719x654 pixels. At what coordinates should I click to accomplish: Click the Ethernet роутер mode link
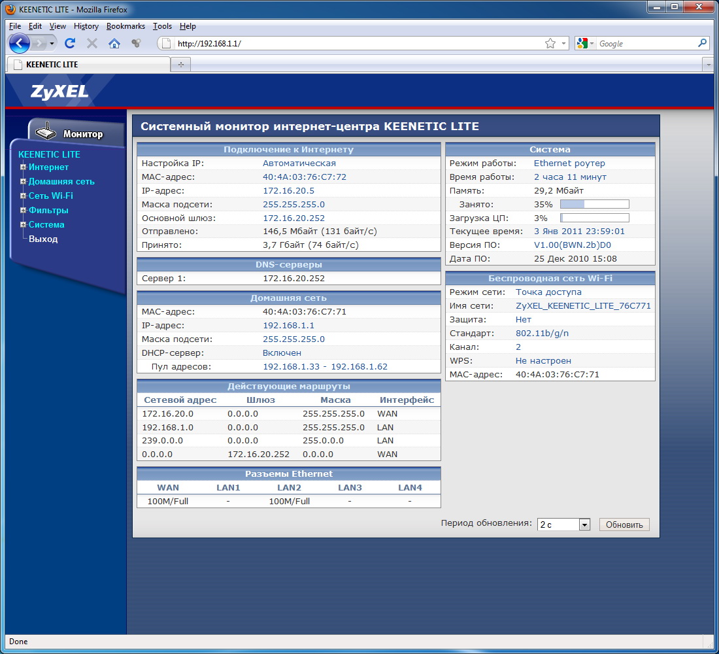[569, 163]
